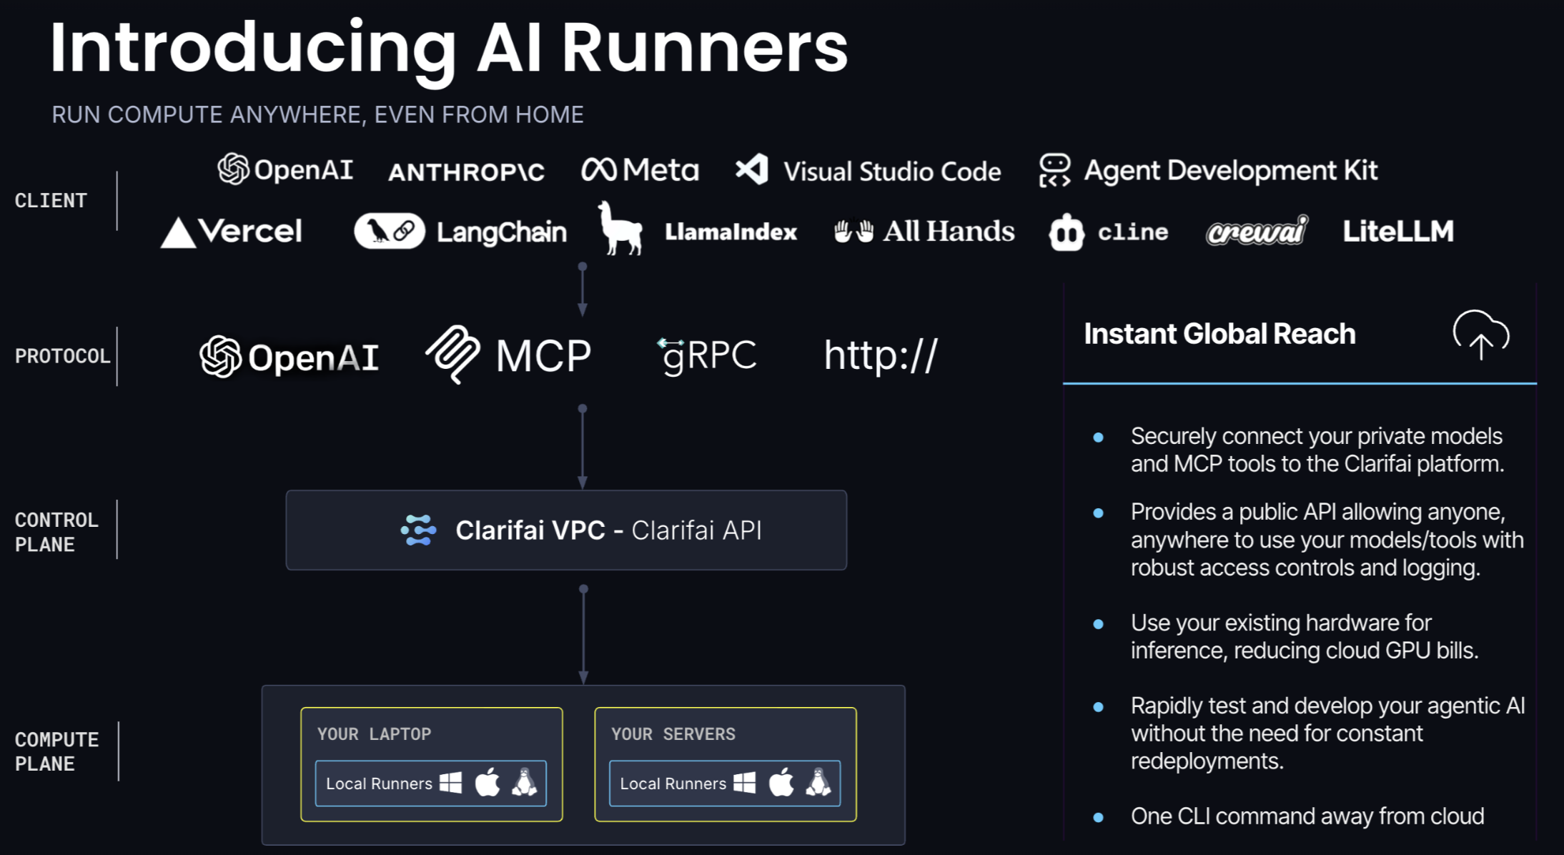The image size is (1564, 855).
Task: Click the COMPUTE PLANE row label
Action: pyautogui.click(x=56, y=751)
